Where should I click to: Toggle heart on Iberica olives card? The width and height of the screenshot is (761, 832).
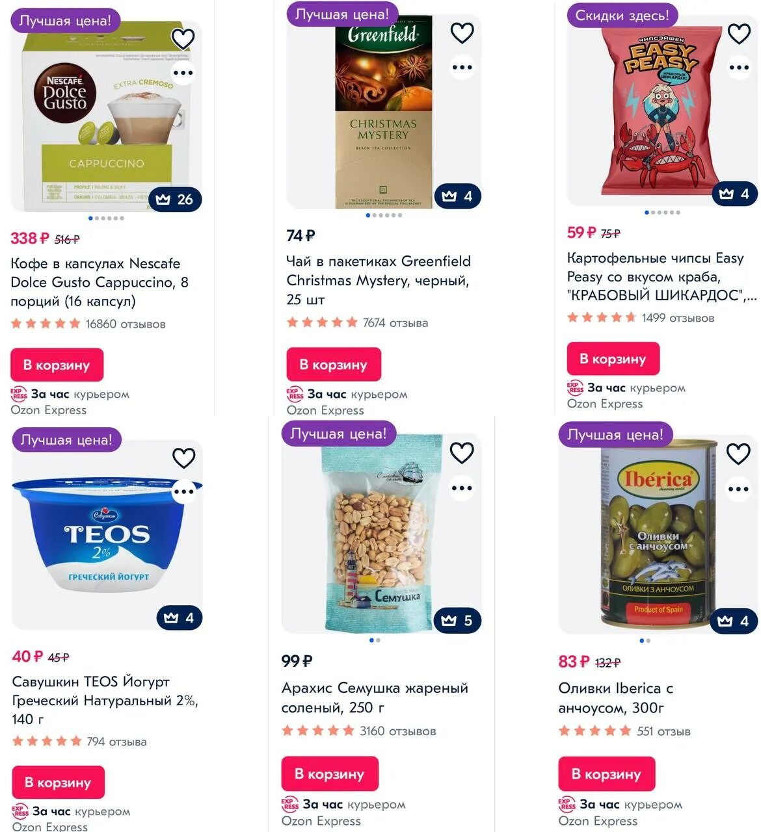738,454
